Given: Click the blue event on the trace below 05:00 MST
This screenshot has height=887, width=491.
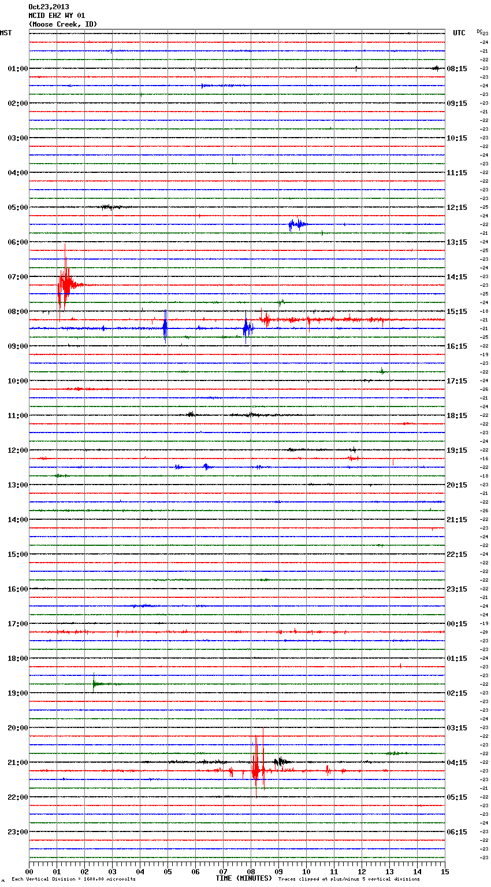Looking at the screenshot, I should click(297, 224).
